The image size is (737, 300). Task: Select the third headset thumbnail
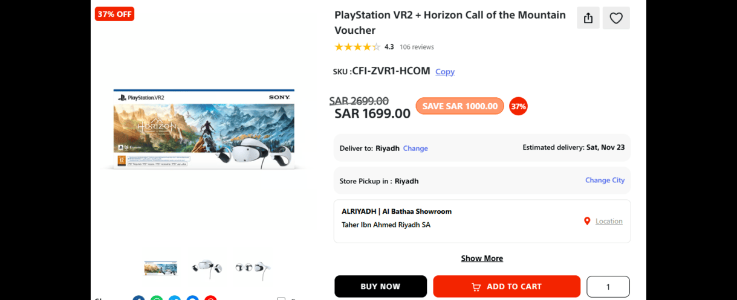[252, 268]
